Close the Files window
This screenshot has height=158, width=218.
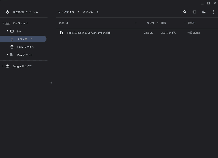point(215,3)
